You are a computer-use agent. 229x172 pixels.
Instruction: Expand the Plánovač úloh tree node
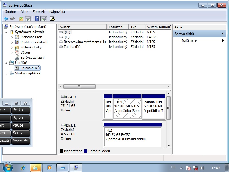pyautogui.click(x=12, y=37)
